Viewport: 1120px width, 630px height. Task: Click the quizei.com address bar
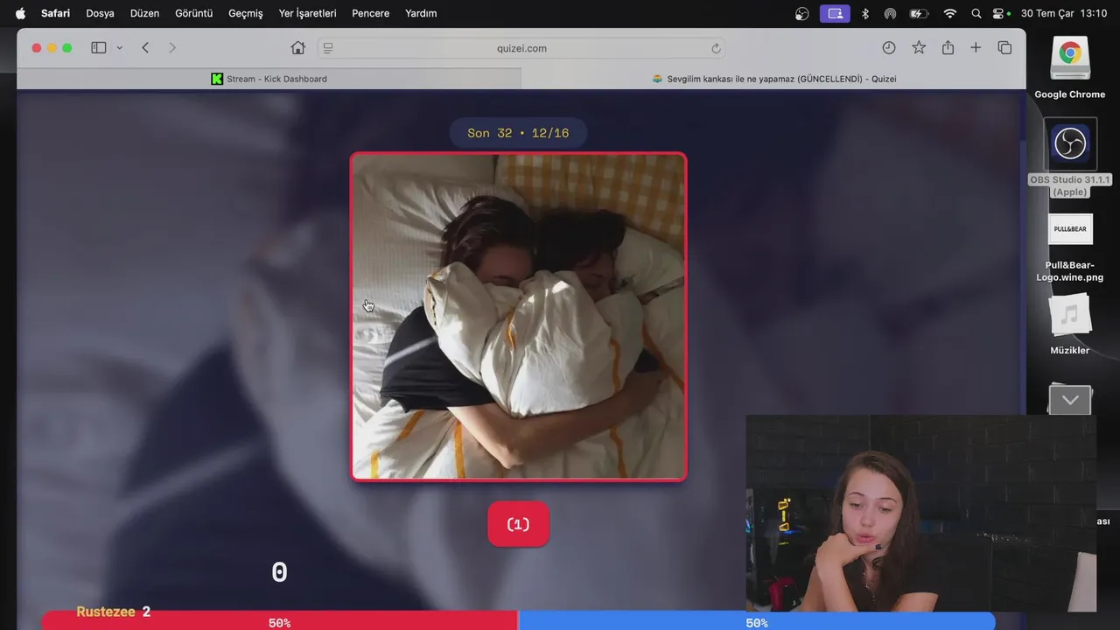pos(521,48)
